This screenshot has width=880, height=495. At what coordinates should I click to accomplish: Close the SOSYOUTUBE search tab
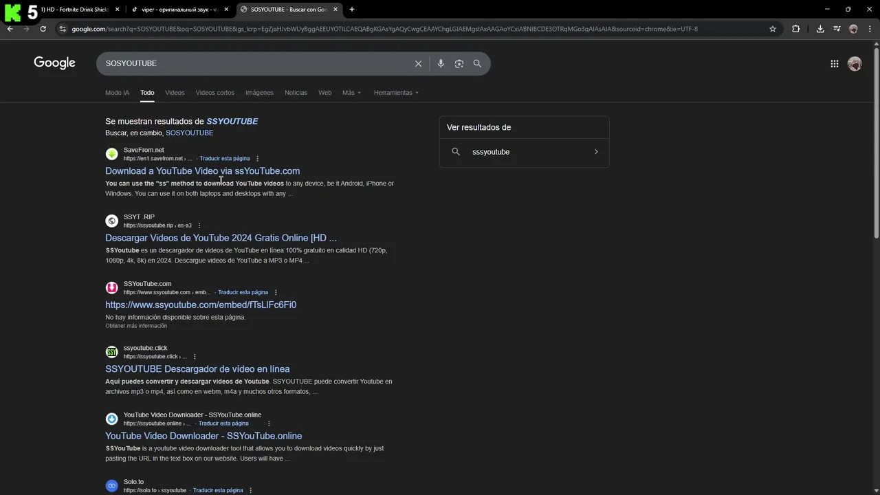click(335, 10)
